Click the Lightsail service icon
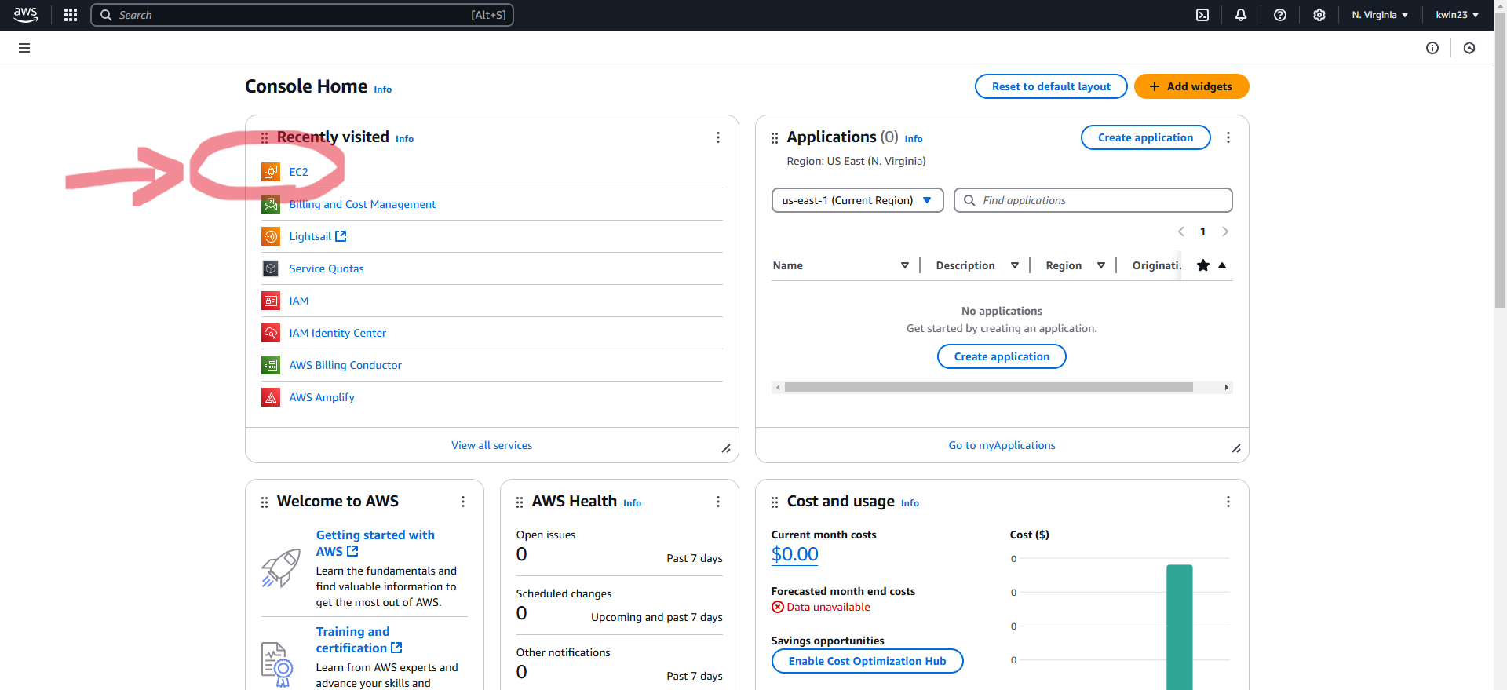This screenshot has width=1507, height=690. pyautogui.click(x=271, y=236)
